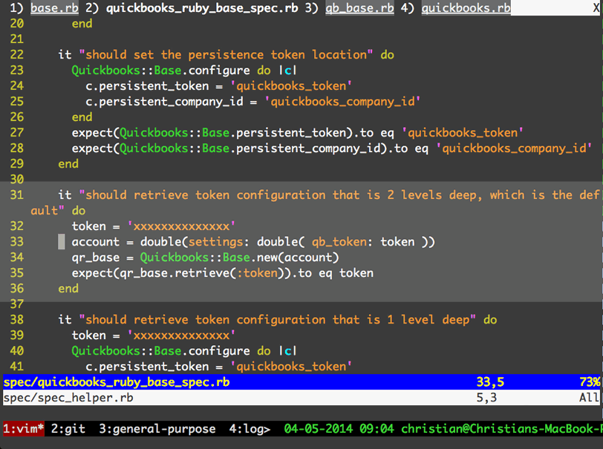Switch to the quickbooks.rb tab
The width and height of the screenshot is (603, 449).
coord(466,7)
